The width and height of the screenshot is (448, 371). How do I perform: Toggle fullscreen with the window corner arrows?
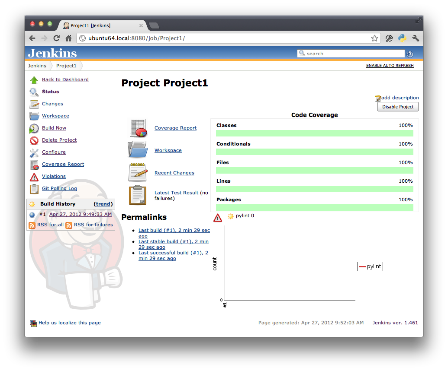(x=418, y=20)
